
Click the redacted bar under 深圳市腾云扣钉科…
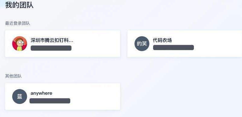click(51, 48)
